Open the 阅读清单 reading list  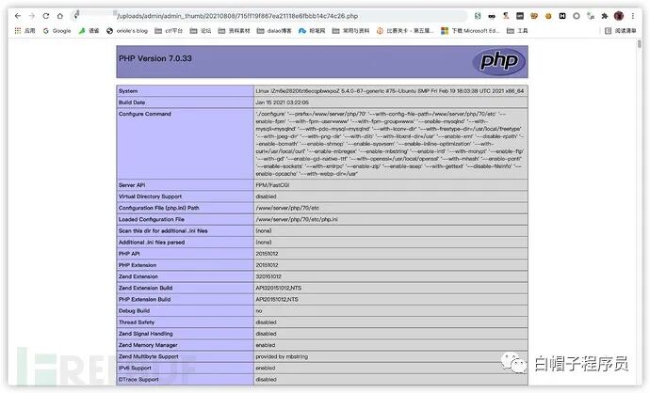pos(621,31)
